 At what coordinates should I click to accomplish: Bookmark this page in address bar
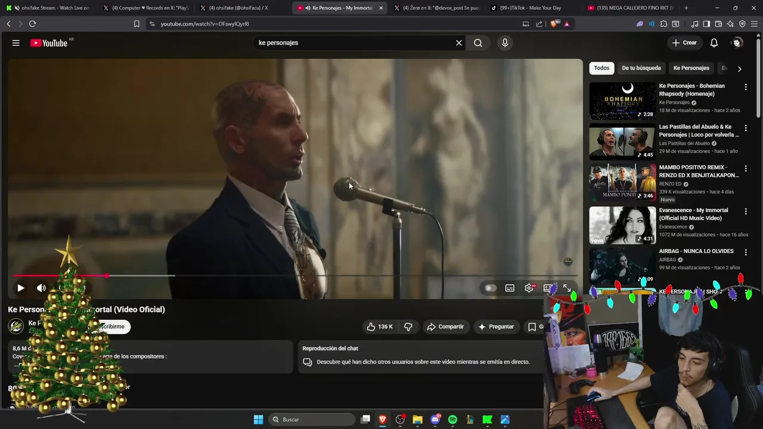click(137, 24)
